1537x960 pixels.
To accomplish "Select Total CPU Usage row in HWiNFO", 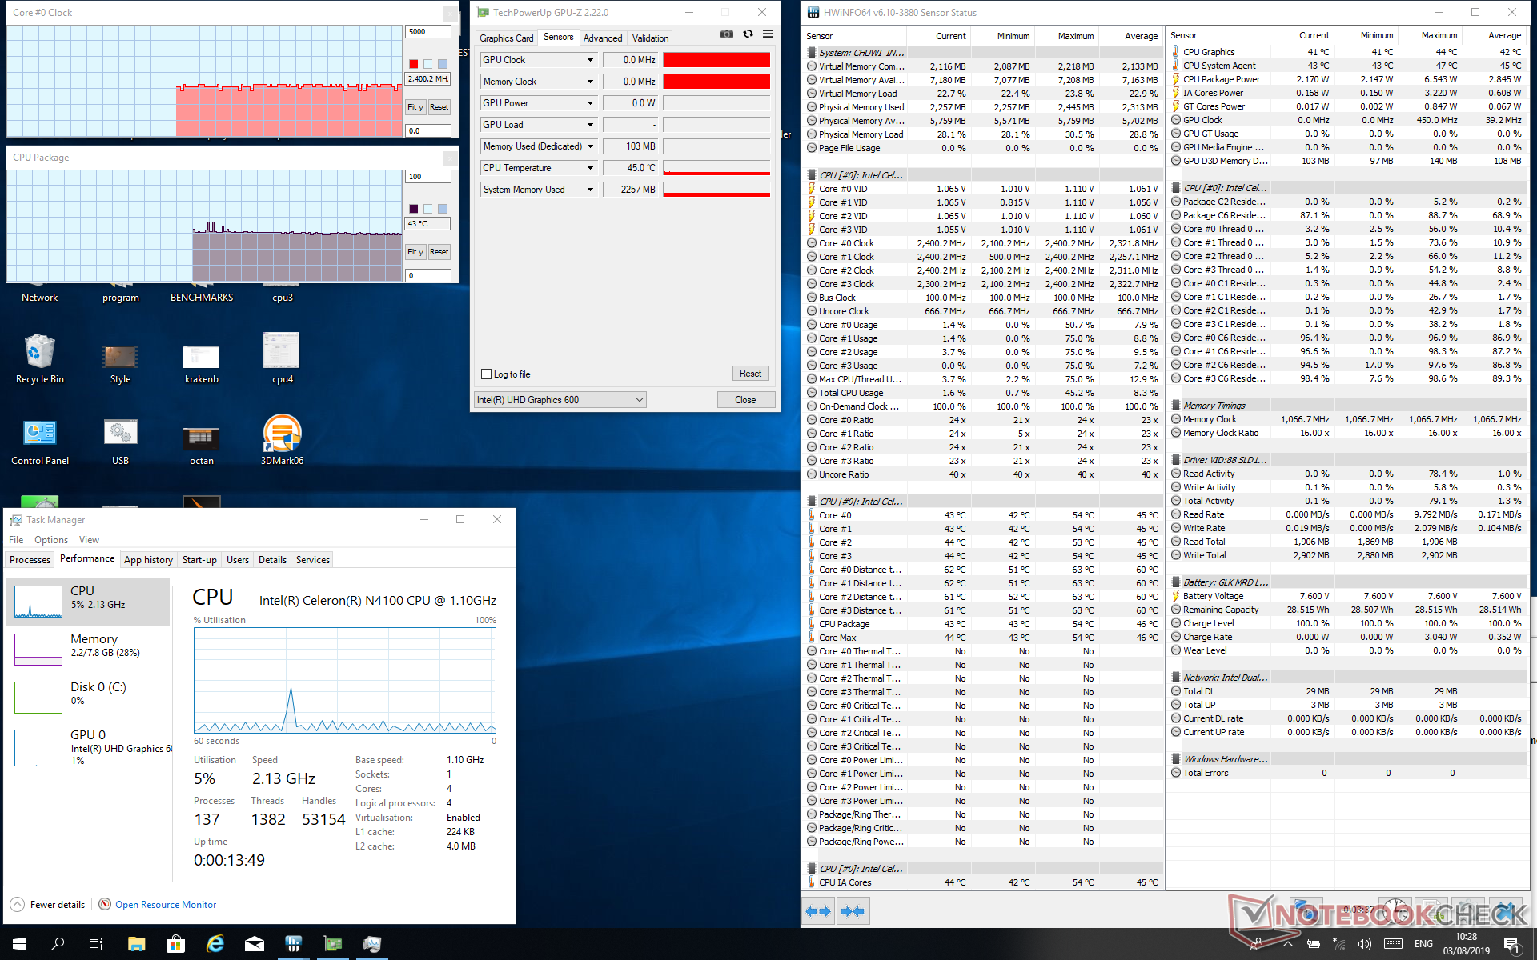I will [x=983, y=393].
